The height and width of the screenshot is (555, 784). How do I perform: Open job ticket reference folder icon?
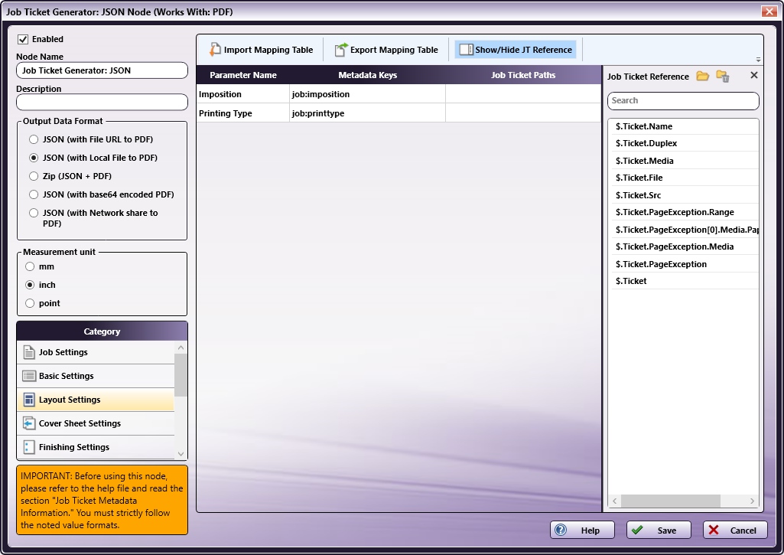(702, 76)
